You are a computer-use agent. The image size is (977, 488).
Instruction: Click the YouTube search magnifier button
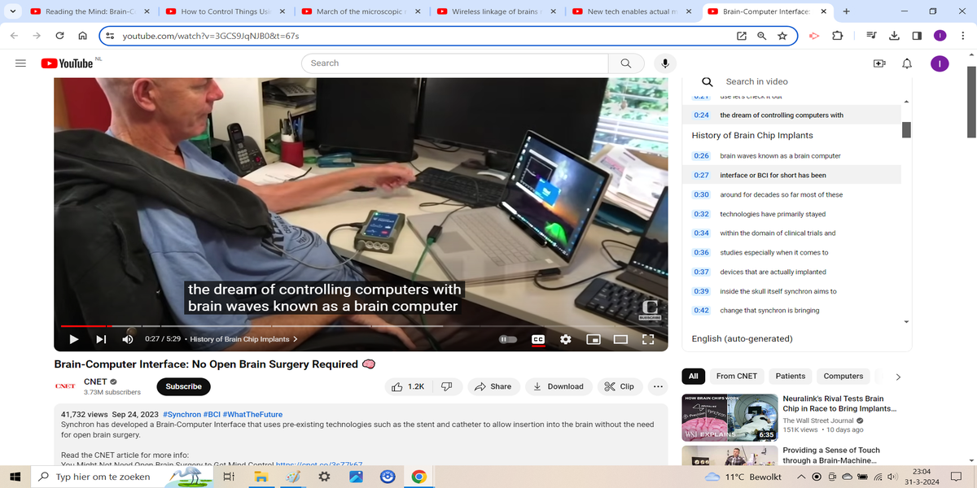pos(625,63)
